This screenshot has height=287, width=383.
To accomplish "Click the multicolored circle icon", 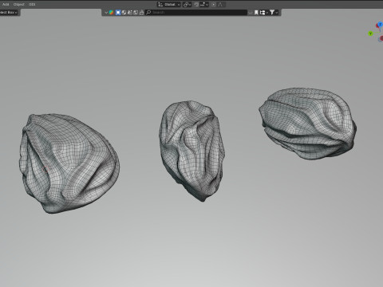I will [111, 12].
